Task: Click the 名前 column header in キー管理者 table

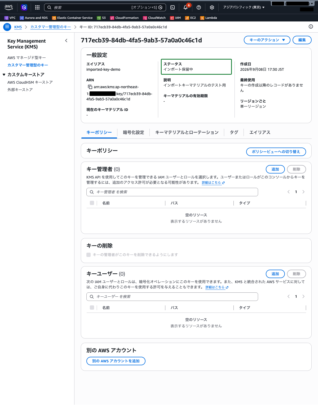Action: click(x=106, y=203)
